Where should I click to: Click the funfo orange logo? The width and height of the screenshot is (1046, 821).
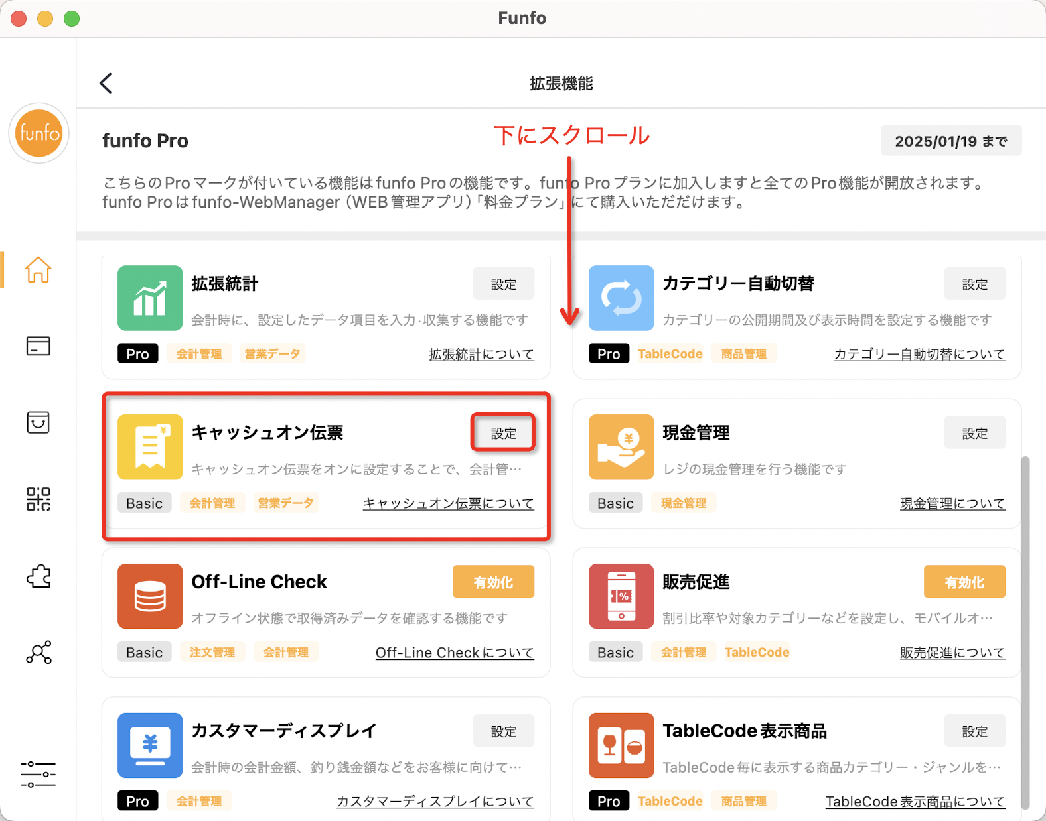39,133
